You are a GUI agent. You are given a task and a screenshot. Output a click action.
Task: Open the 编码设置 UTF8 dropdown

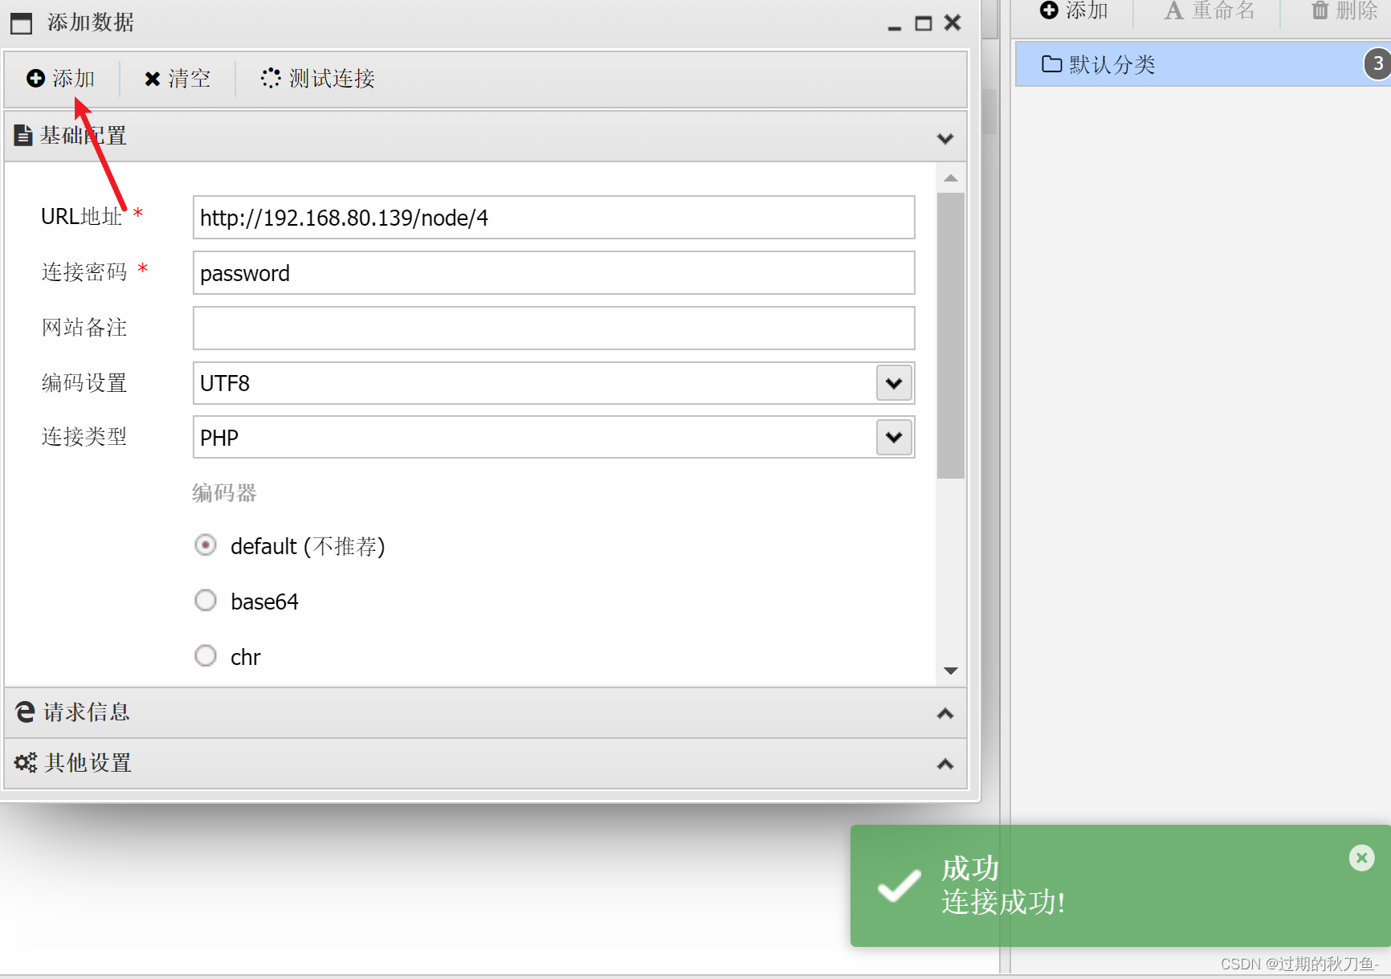point(894,383)
